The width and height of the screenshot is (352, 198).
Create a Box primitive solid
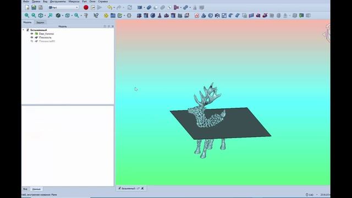click(x=139, y=15)
